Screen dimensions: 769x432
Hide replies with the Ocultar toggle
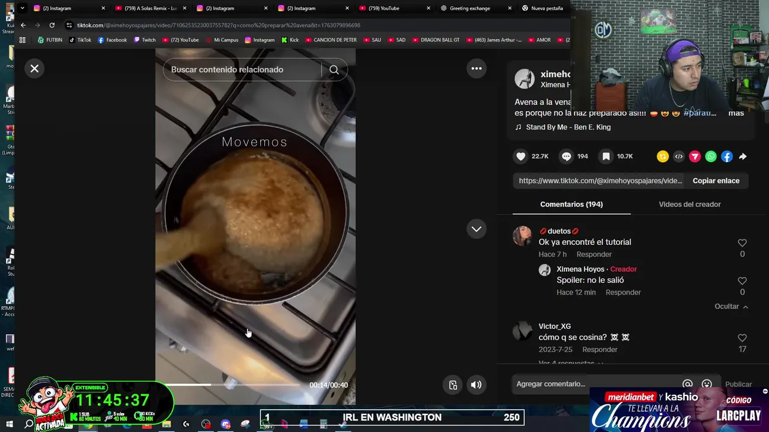(731, 307)
